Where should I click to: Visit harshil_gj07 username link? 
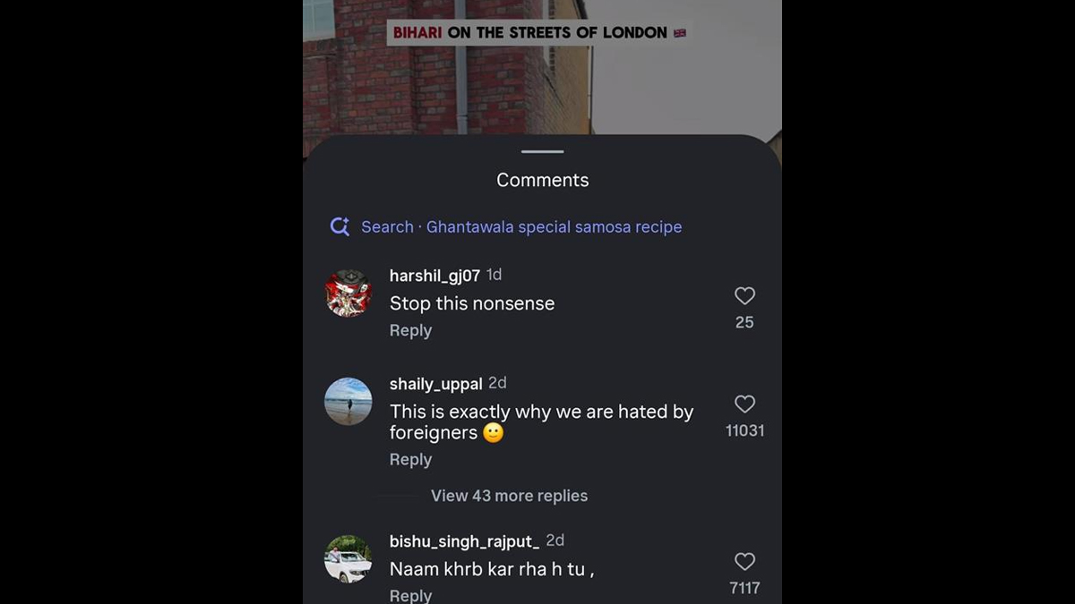pos(434,276)
